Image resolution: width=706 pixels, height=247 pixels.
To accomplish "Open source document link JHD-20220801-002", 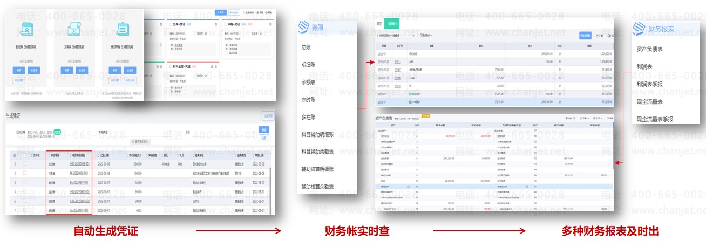I will tap(80, 201).
